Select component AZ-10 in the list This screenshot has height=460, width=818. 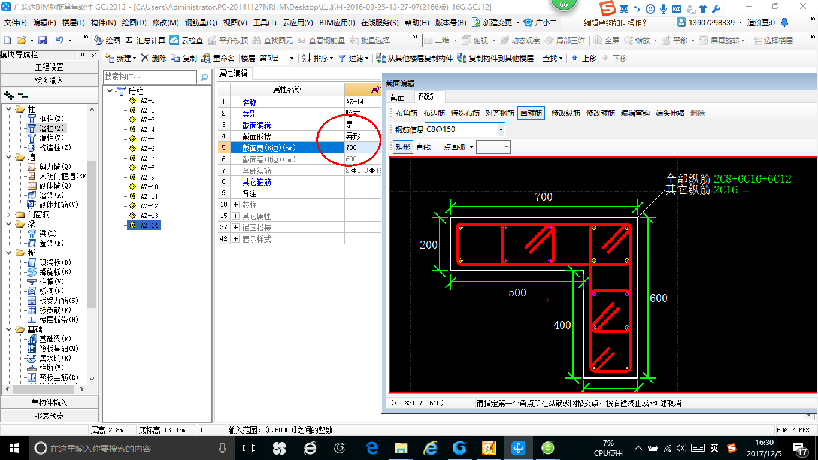149,187
